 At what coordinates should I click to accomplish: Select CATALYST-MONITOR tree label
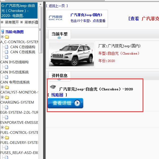pos(19,92)
